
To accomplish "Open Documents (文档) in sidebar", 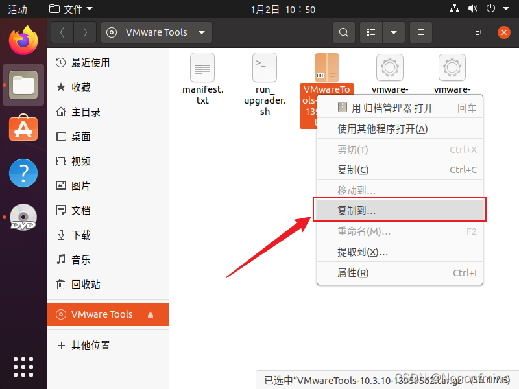I will click(108, 210).
